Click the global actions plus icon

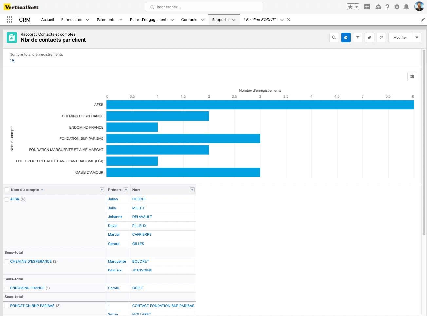[x=367, y=7]
